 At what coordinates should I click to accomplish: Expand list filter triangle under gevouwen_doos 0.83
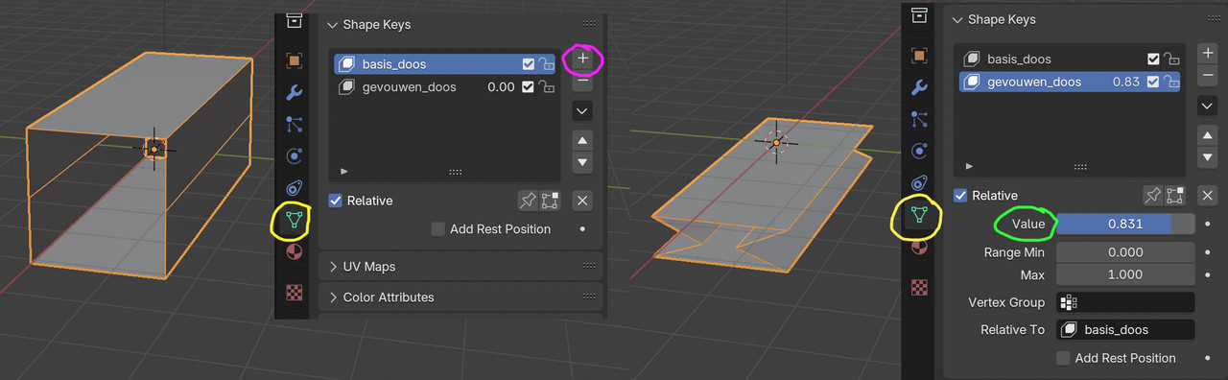point(969,166)
